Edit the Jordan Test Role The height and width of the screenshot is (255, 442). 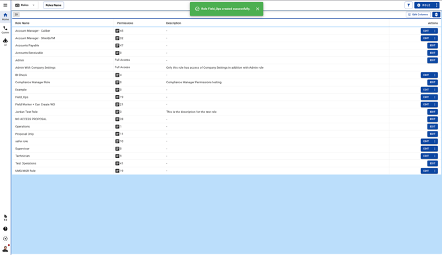432,112
